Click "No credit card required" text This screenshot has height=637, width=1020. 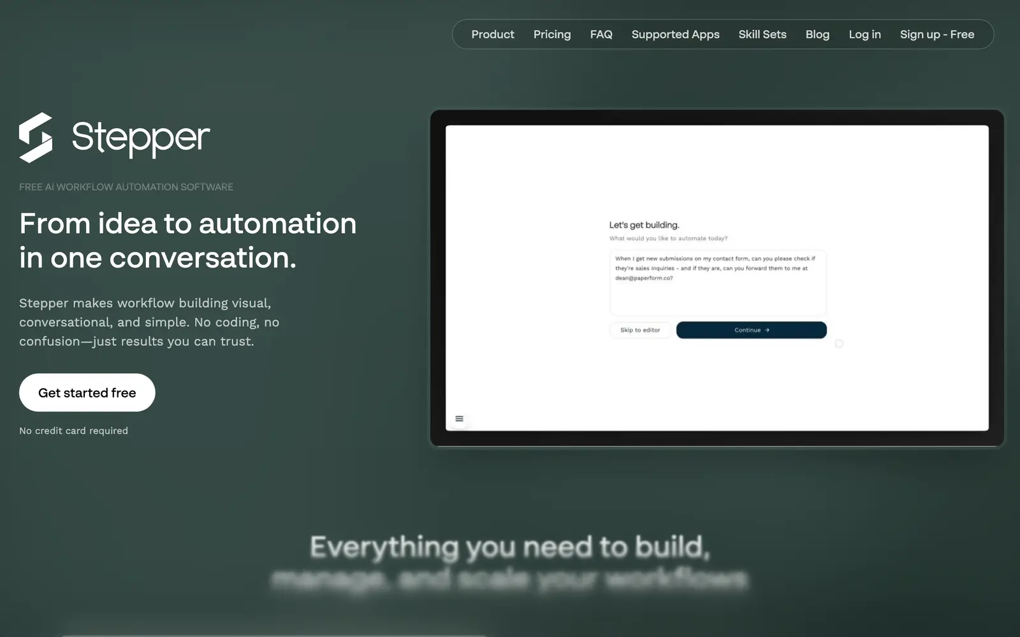(x=73, y=431)
